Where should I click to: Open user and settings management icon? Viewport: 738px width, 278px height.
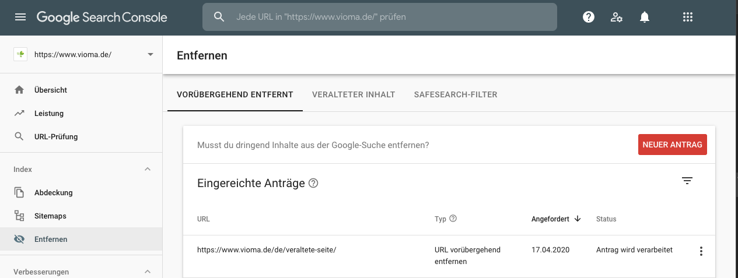click(617, 17)
